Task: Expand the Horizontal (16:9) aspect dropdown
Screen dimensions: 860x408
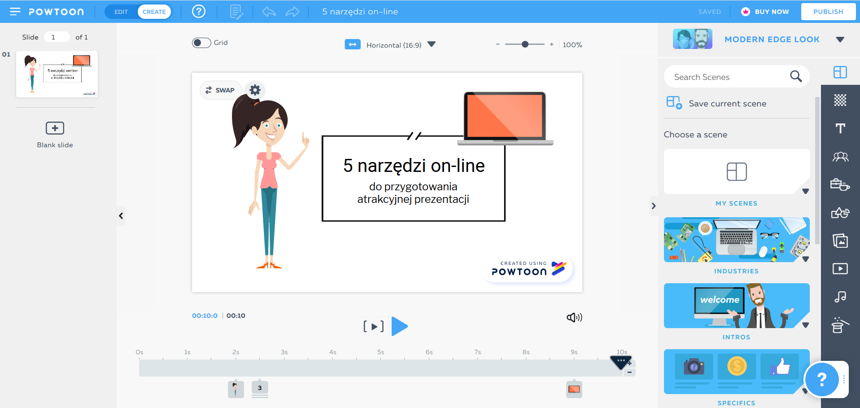Action: tap(432, 44)
